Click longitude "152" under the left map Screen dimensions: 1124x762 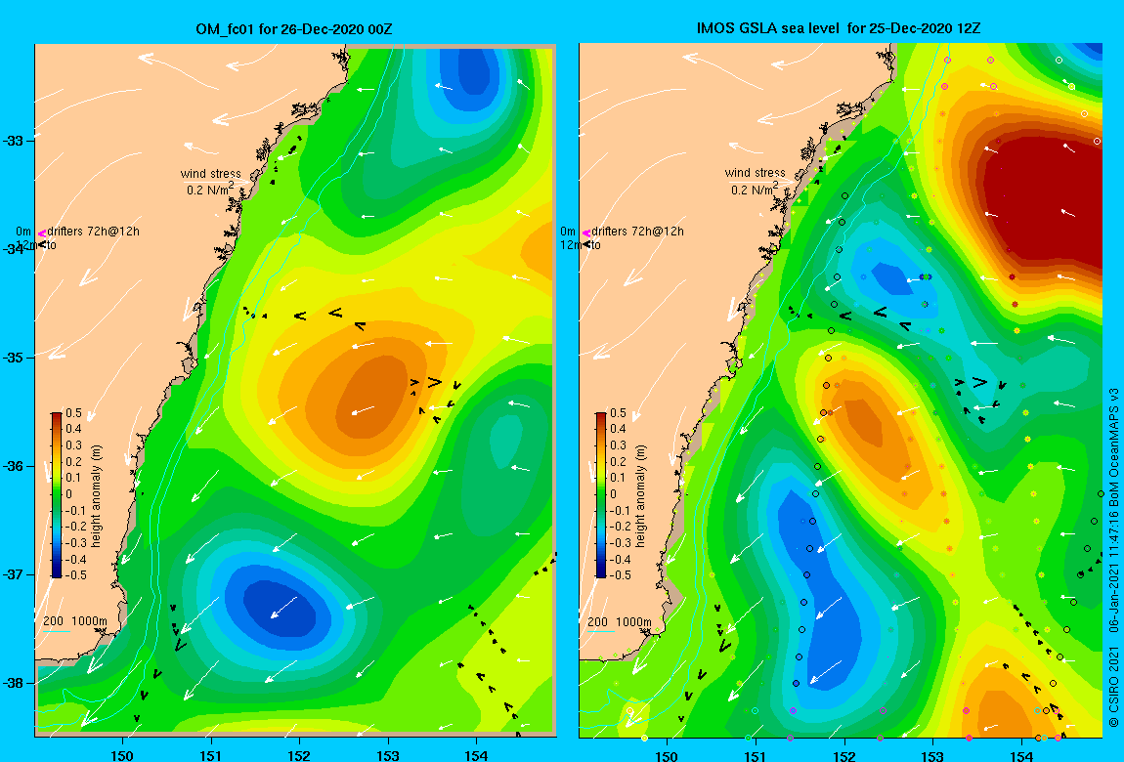[x=299, y=755]
